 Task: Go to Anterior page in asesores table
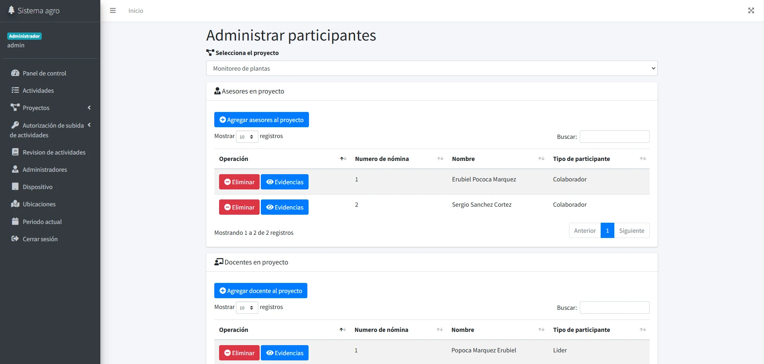click(x=585, y=230)
